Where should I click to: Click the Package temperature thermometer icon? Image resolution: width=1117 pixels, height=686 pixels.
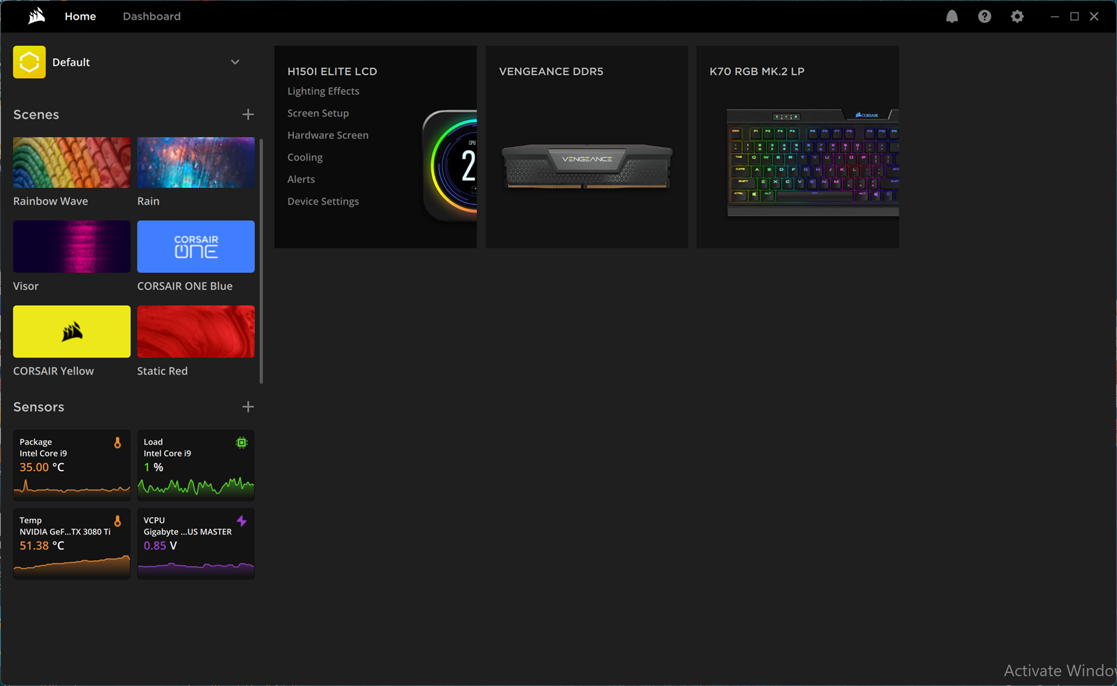pyautogui.click(x=117, y=443)
